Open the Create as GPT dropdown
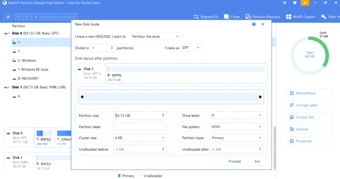 coord(191,48)
